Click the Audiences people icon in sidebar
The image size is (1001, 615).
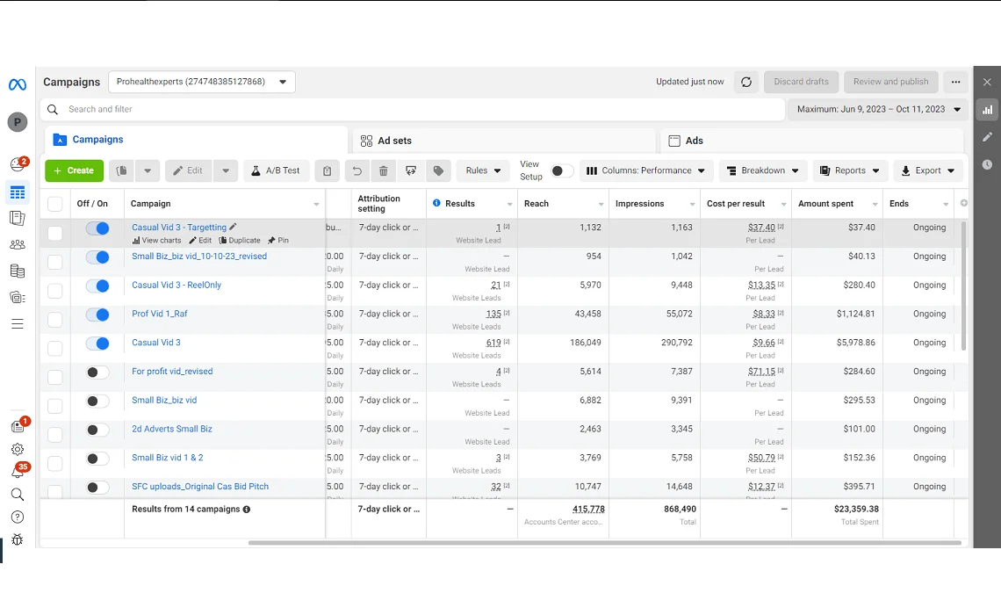click(18, 245)
